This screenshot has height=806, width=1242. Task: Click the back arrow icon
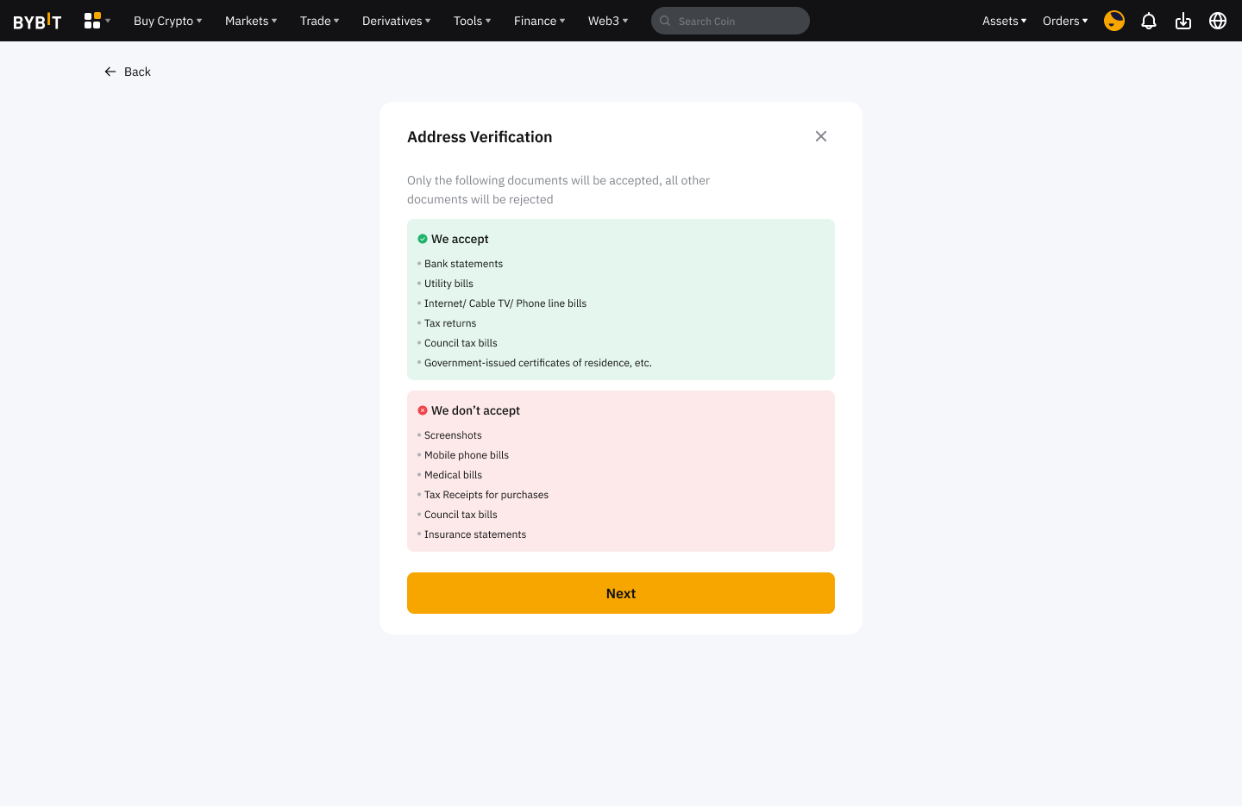click(x=110, y=72)
